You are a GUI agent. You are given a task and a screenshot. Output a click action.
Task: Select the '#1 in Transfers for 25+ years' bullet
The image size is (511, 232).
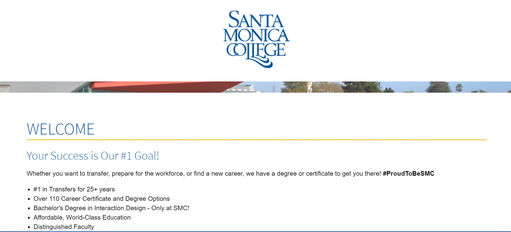(x=74, y=189)
